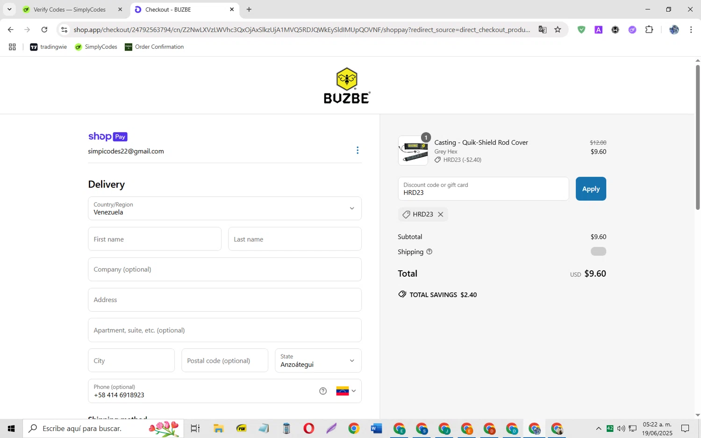Click the Shop Pay logo
Screen dimensions: 701x438
coord(108,136)
